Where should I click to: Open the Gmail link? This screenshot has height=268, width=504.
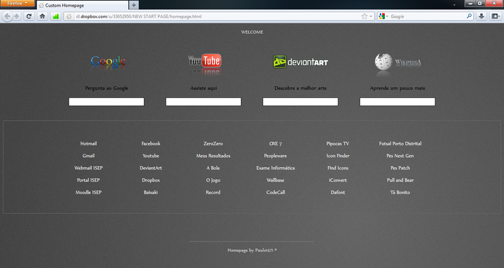click(88, 156)
